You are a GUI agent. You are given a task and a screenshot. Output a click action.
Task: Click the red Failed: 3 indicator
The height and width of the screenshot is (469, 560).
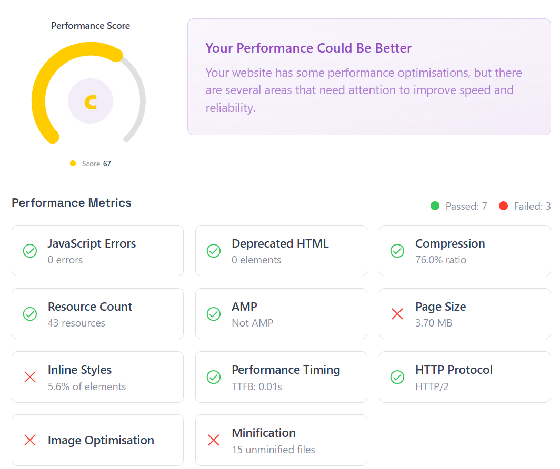click(525, 206)
